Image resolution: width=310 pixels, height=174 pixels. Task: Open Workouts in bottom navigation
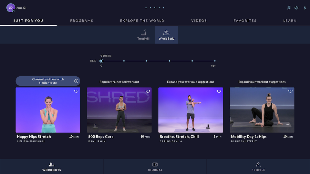point(52,167)
